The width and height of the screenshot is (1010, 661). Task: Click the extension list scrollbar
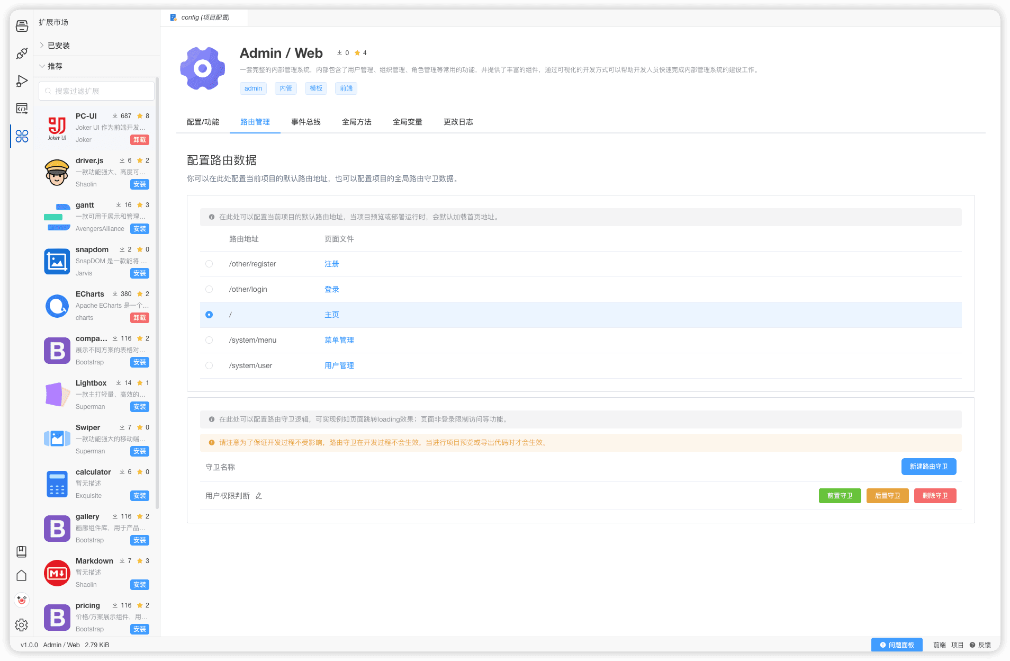[x=157, y=294]
